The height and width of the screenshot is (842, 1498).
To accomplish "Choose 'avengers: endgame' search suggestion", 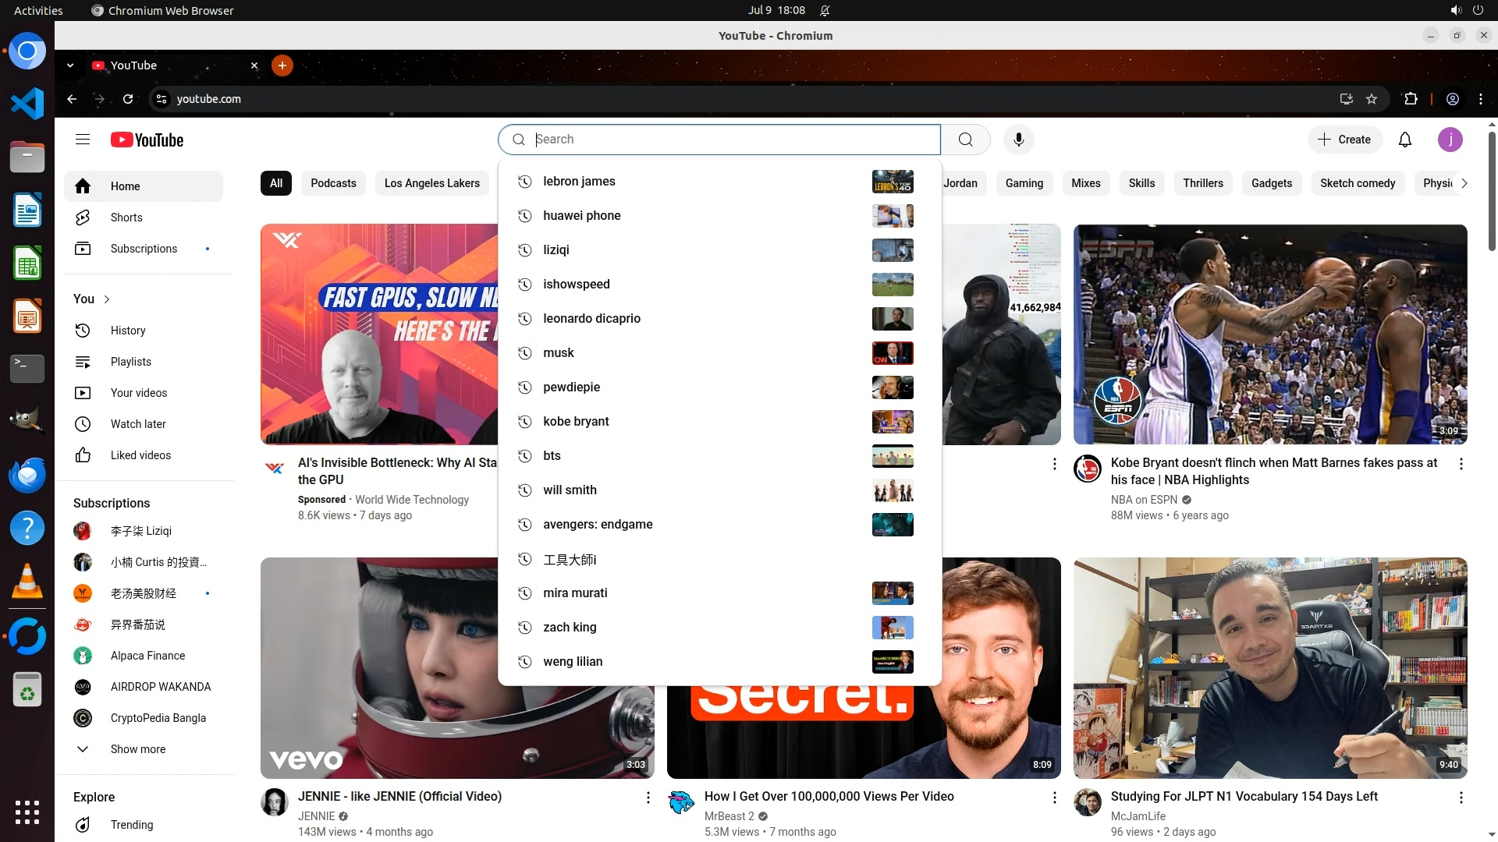I will pos(598,525).
